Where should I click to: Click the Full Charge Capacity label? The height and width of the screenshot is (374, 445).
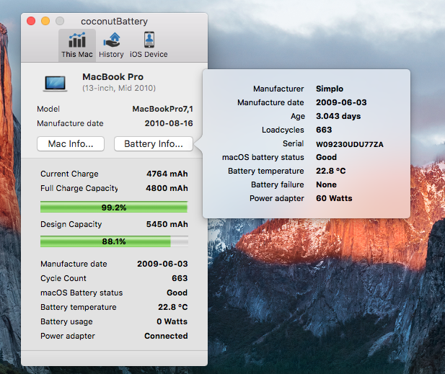(79, 188)
